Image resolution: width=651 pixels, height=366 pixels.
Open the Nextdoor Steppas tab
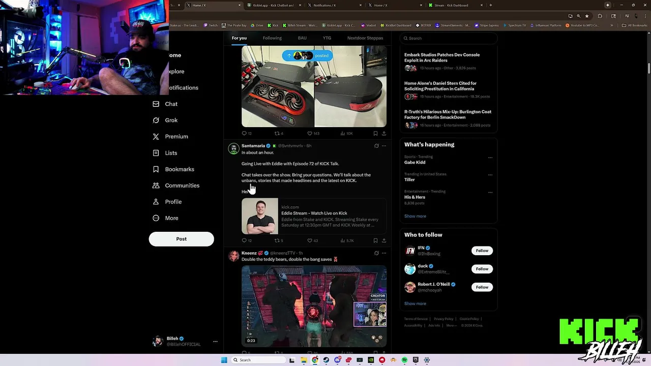pyautogui.click(x=365, y=38)
